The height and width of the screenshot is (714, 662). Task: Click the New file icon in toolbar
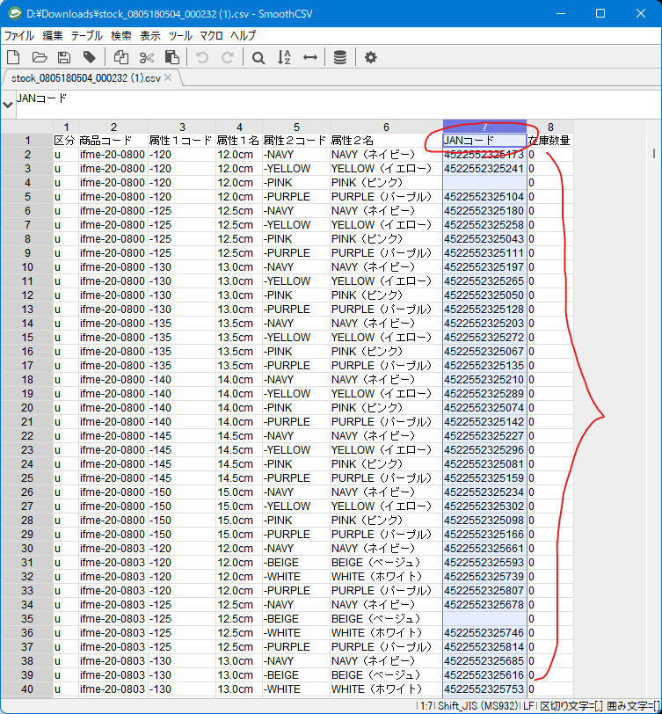click(14, 57)
